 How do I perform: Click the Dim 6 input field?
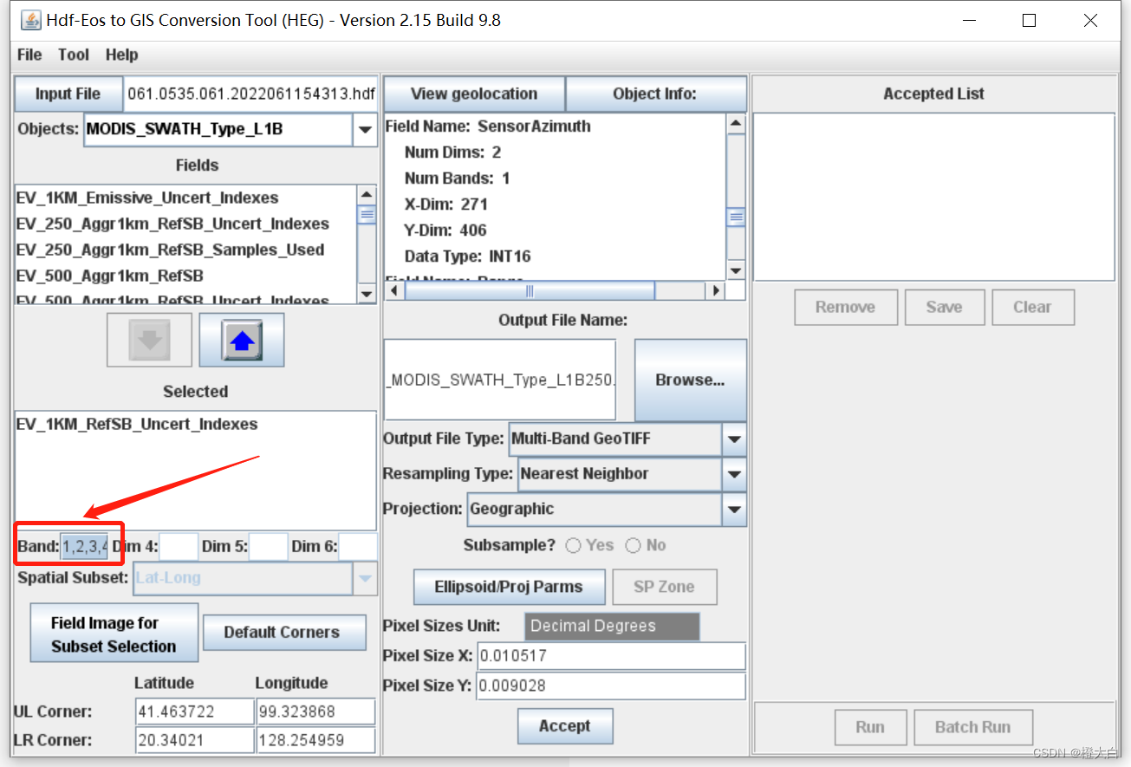(358, 546)
